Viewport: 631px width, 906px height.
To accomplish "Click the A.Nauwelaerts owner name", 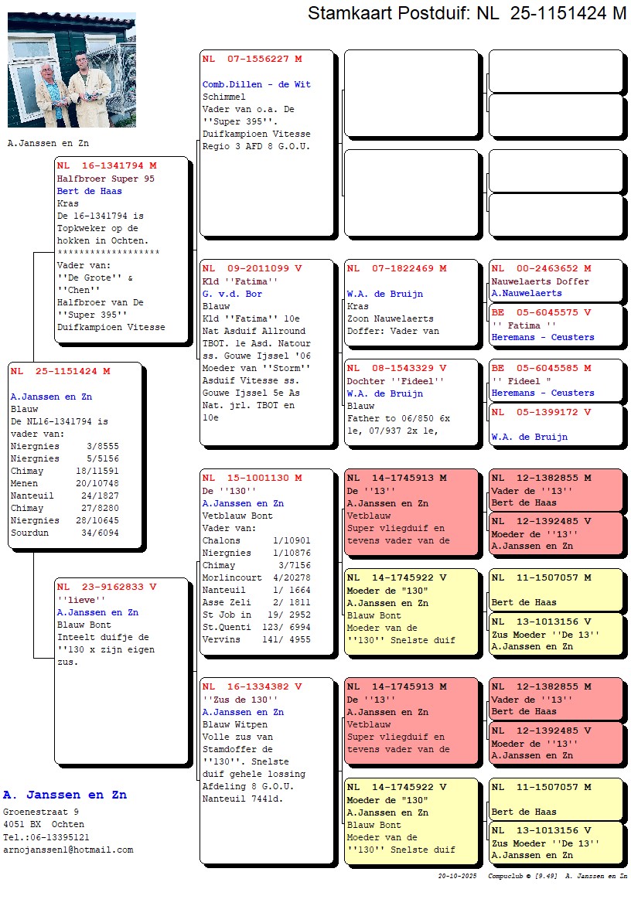I will click(527, 293).
